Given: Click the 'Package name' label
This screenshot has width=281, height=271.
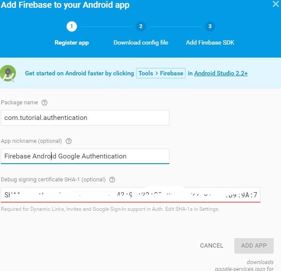Looking at the screenshot, I should coord(19,103).
